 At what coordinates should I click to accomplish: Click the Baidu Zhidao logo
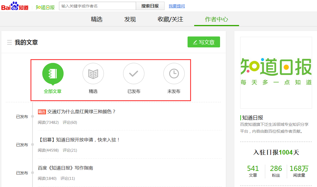pos(15,6)
